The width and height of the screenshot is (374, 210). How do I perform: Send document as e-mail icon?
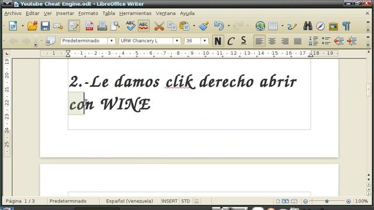(58, 26)
